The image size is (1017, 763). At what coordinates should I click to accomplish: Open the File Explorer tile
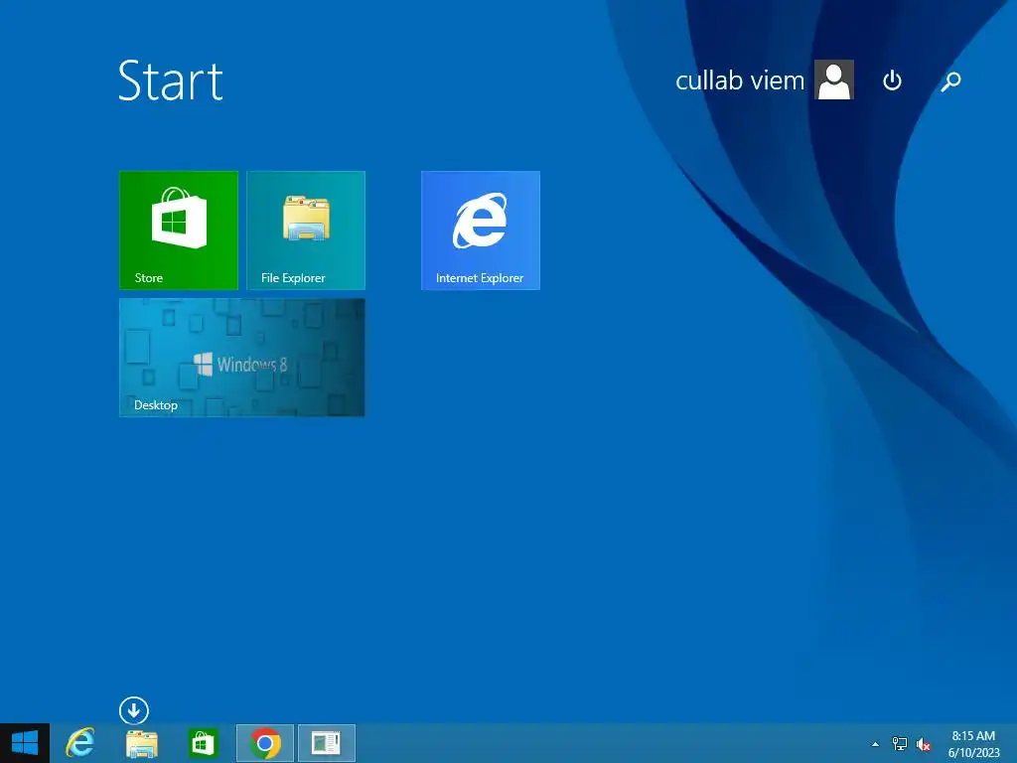306,230
